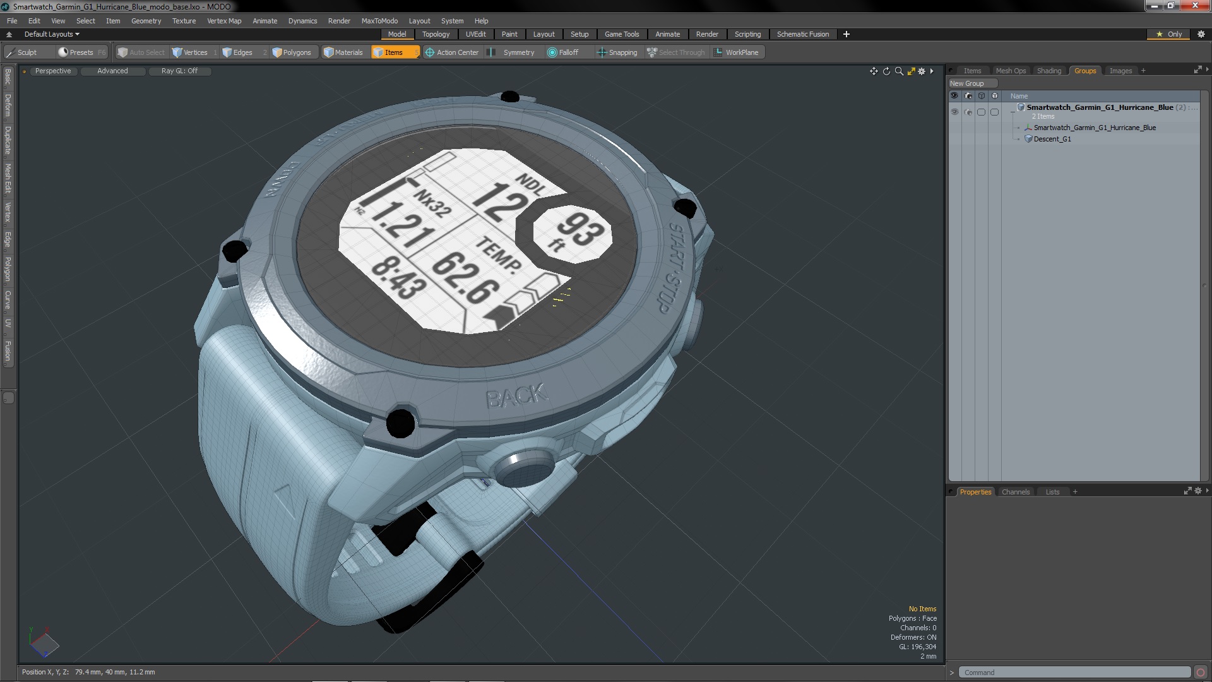Click the viewport axis gizmo
Viewport: 1212px width, 682px height.
point(43,642)
